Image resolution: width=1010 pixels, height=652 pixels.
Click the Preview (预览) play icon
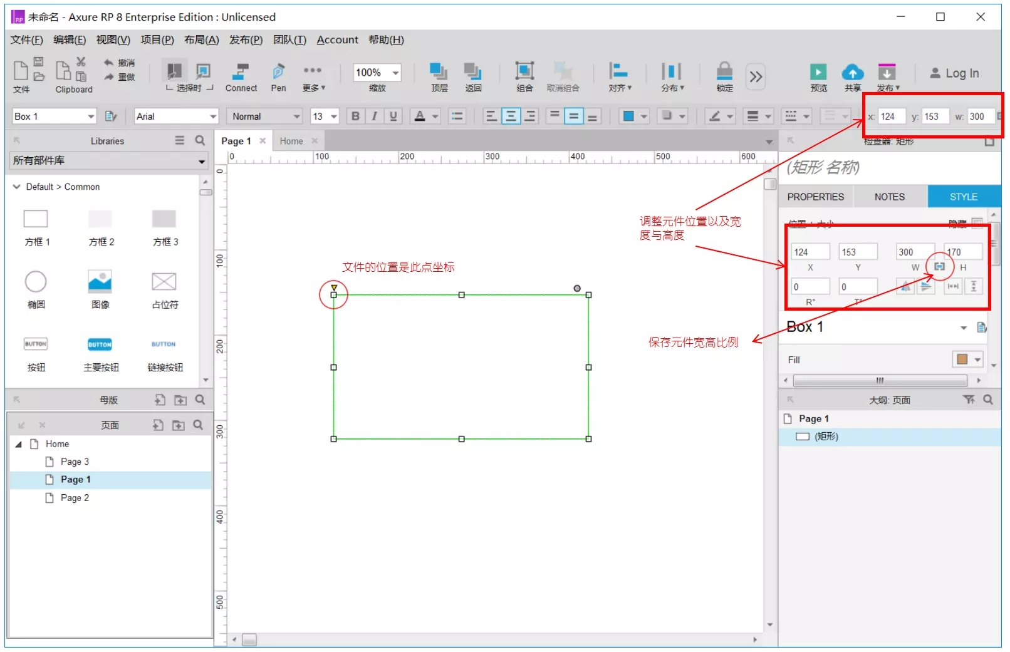(x=818, y=72)
